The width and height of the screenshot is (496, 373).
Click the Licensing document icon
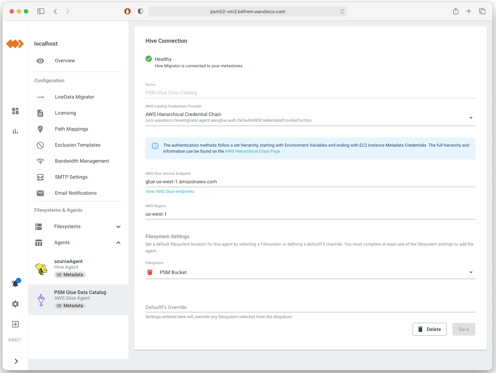40,113
